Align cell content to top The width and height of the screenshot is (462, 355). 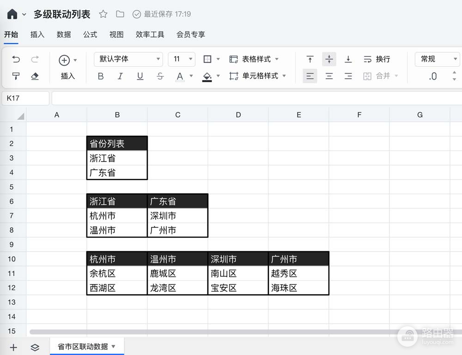310,59
